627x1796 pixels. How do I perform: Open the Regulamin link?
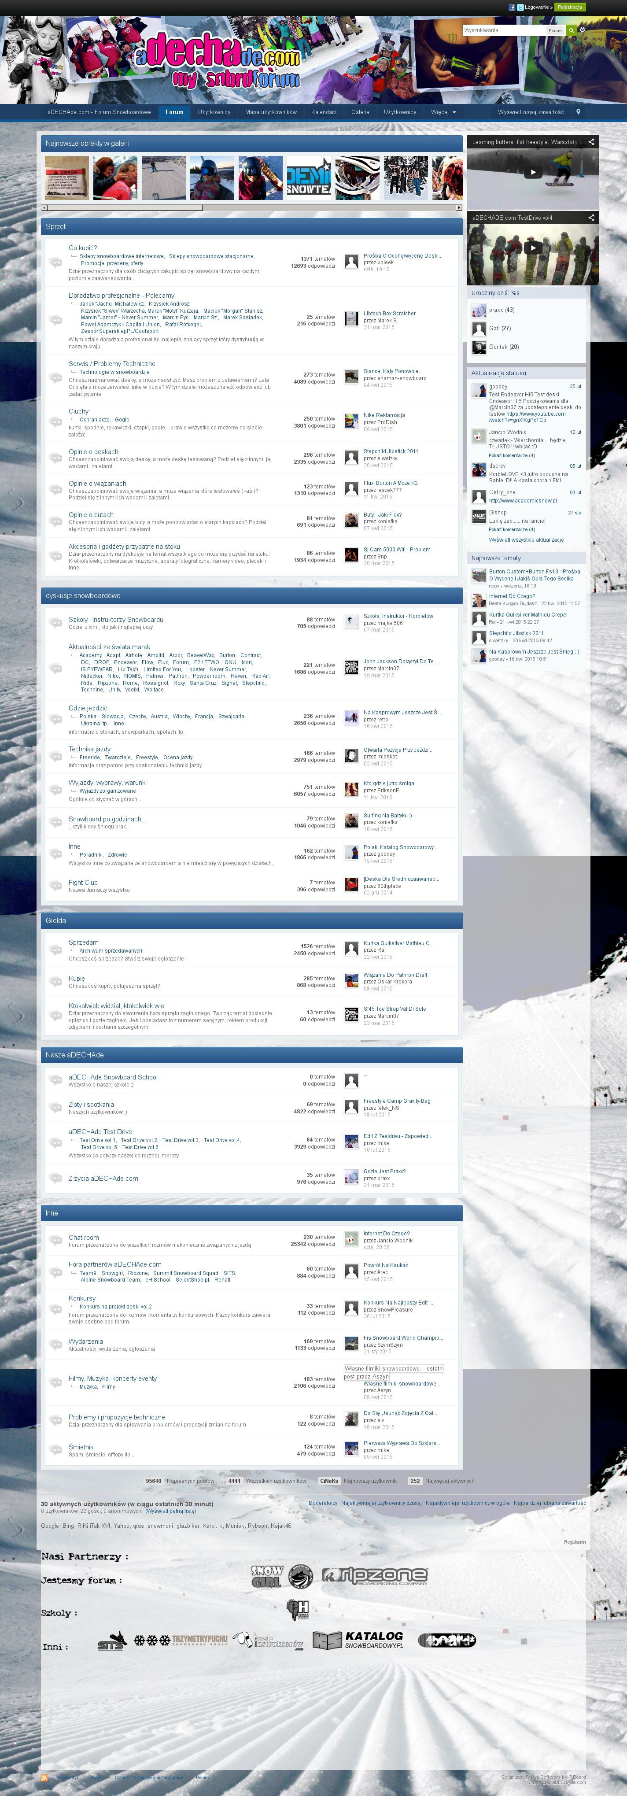(x=575, y=1542)
